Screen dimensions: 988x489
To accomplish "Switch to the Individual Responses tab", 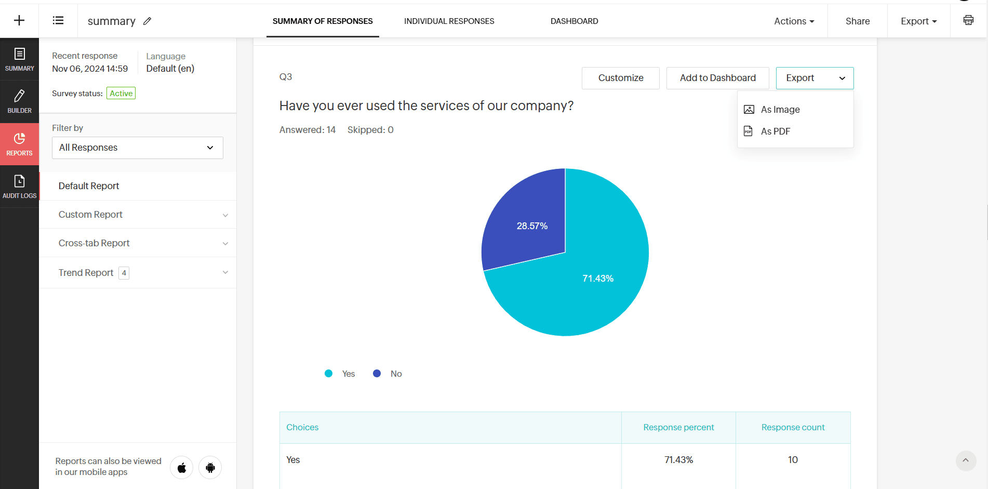I will [449, 21].
